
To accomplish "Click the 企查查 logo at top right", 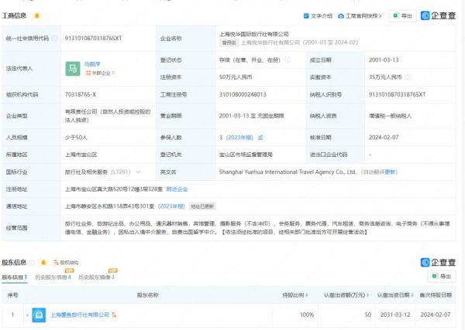I will click(439, 15).
